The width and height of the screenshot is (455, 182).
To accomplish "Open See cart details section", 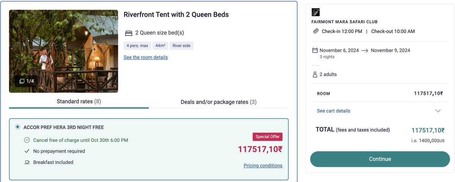I will pyautogui.click(x=334, y=111).
